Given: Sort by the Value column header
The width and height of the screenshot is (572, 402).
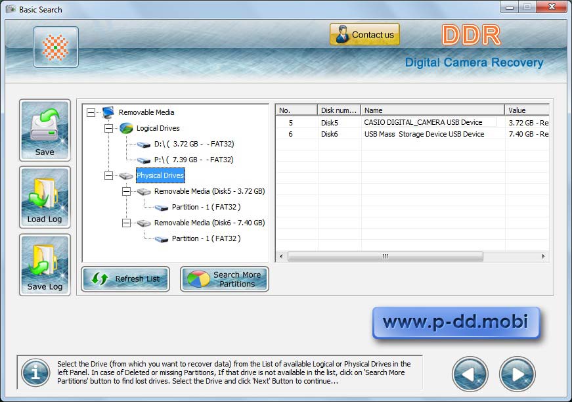Looking at the screenshot, I should [x=527, y=110].
